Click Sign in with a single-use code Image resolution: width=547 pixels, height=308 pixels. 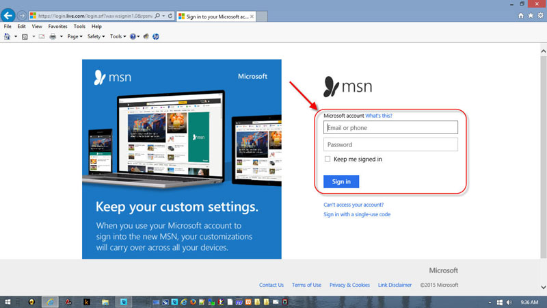(357, 214)
